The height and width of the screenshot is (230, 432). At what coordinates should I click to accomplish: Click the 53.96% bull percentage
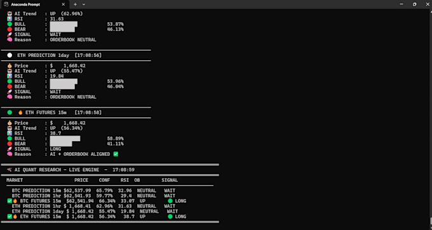tap(115, 81)
